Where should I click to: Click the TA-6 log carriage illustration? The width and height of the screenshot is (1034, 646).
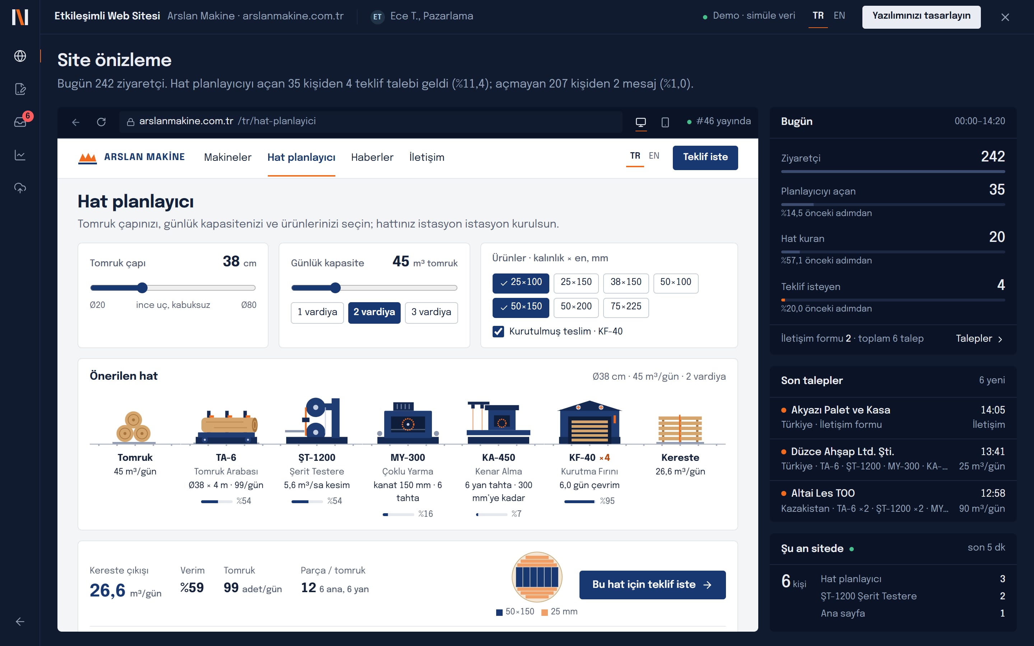click(x=227, y=426)
